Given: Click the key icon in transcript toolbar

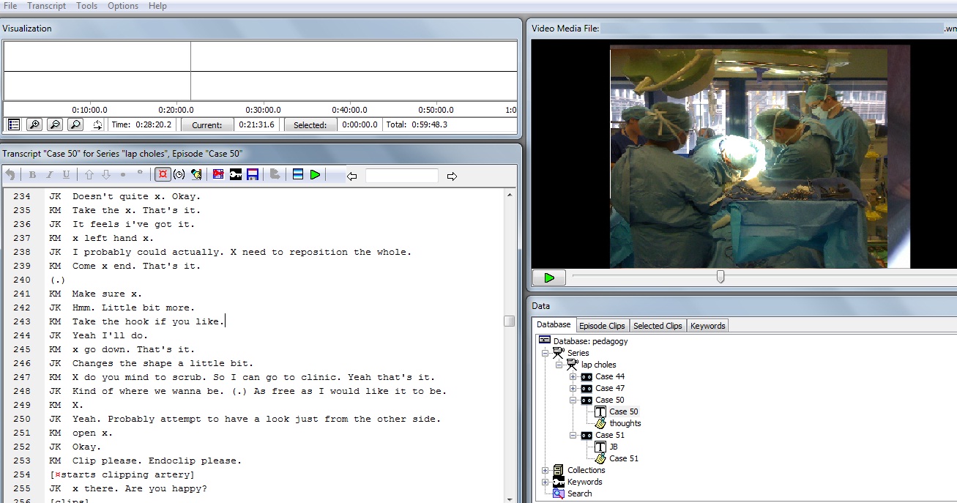Looking at the screenshot, I should pos(236,175).
